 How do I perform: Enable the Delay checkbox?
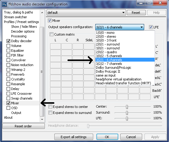click(8, 89)
